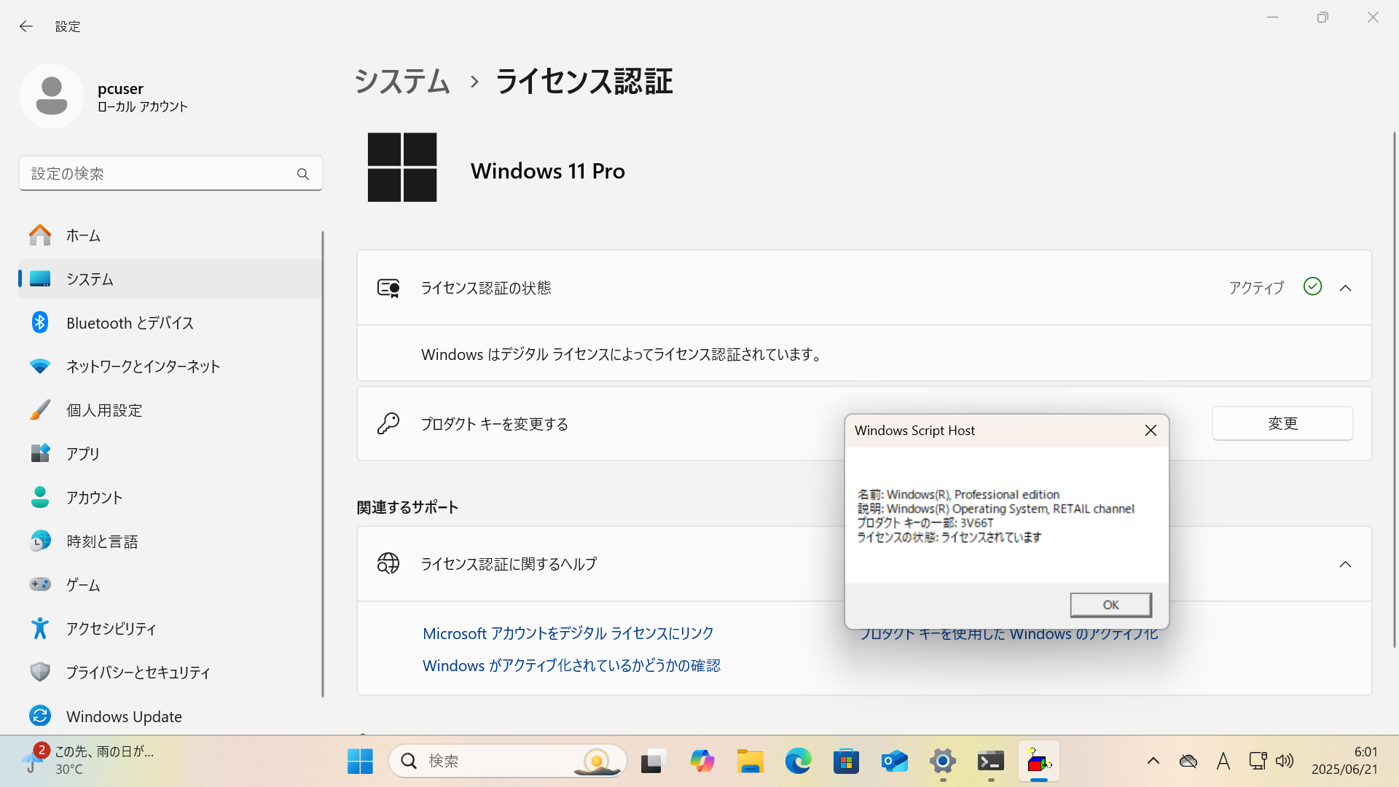1399x787 pixels.
Task: Click the Windows Script Host taskbar icon
Action: click(x=1039, y=761)
